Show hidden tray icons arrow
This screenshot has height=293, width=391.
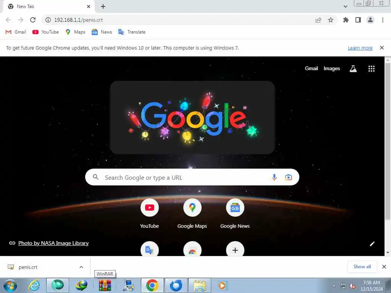pos(334,286)
